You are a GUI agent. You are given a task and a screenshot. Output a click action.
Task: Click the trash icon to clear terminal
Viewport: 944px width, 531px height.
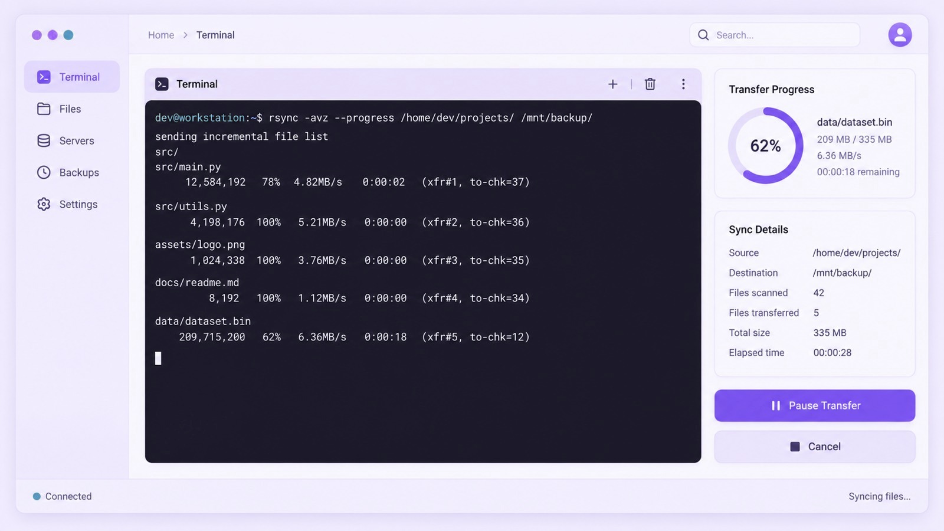click(650, 84)
